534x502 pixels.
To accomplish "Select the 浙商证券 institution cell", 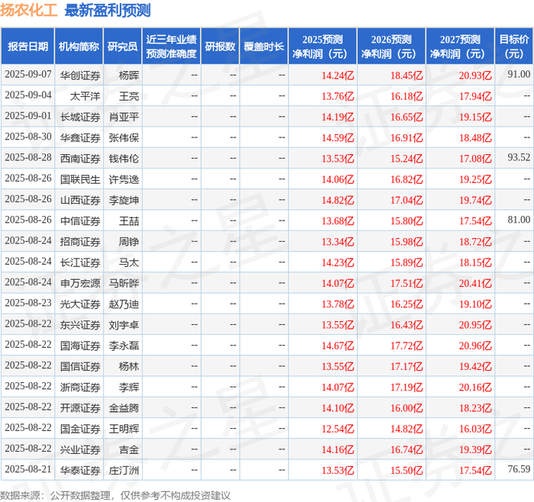I will pos(80,387).
